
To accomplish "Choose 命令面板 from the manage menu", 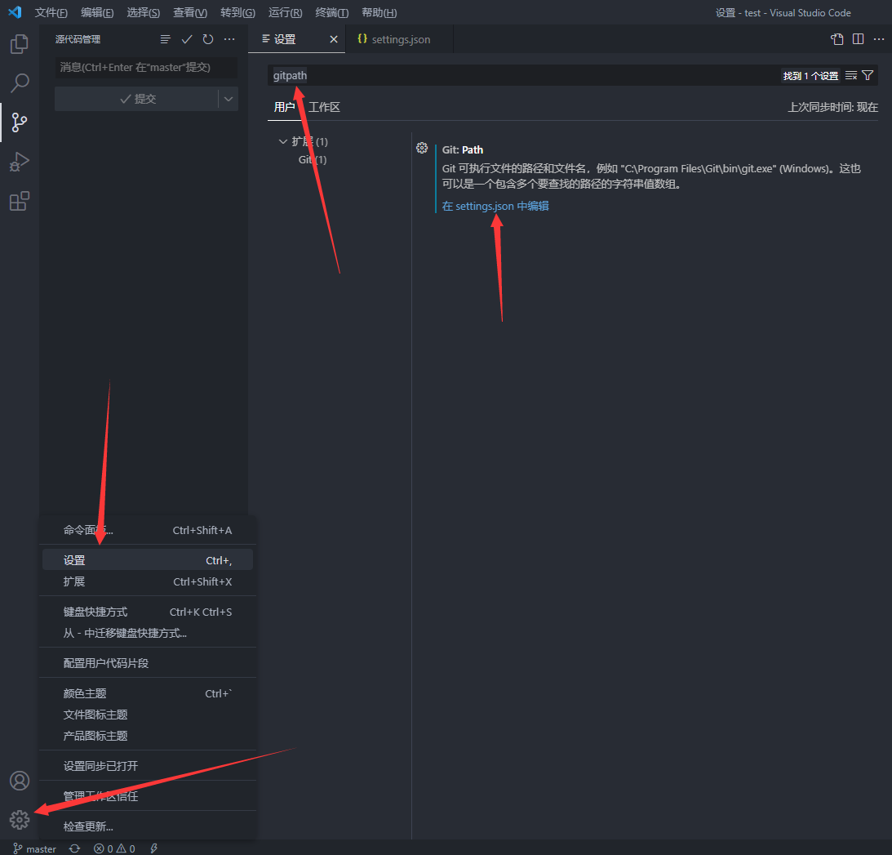I will 148,531.
